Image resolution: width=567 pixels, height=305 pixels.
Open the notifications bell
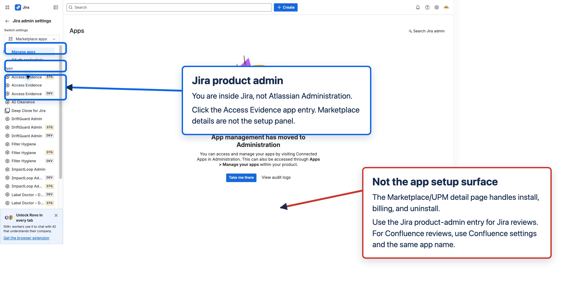pyautogui.click(x=418, y=7)
